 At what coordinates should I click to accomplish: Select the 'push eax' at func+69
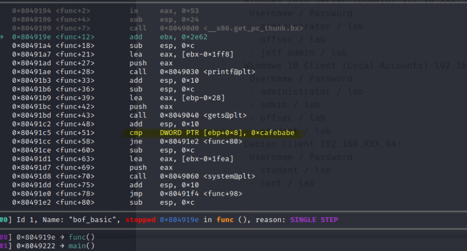point(151,168)
